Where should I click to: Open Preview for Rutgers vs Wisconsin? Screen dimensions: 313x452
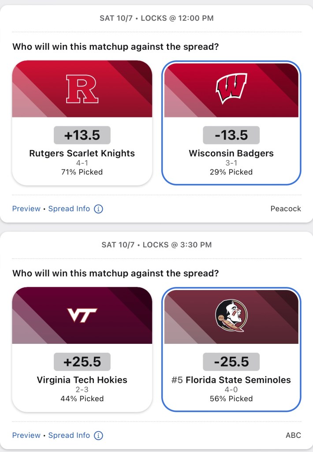[26, 209]
